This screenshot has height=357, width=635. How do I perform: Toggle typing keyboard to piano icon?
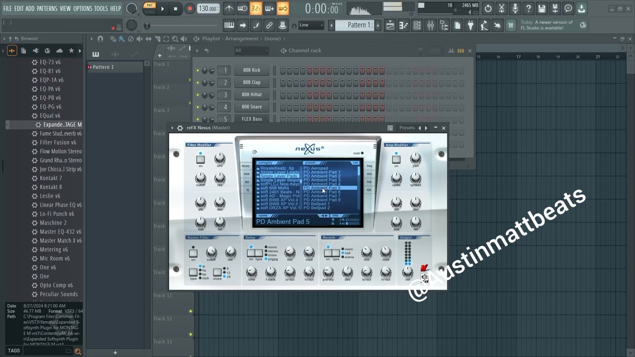tap(229, 25)
